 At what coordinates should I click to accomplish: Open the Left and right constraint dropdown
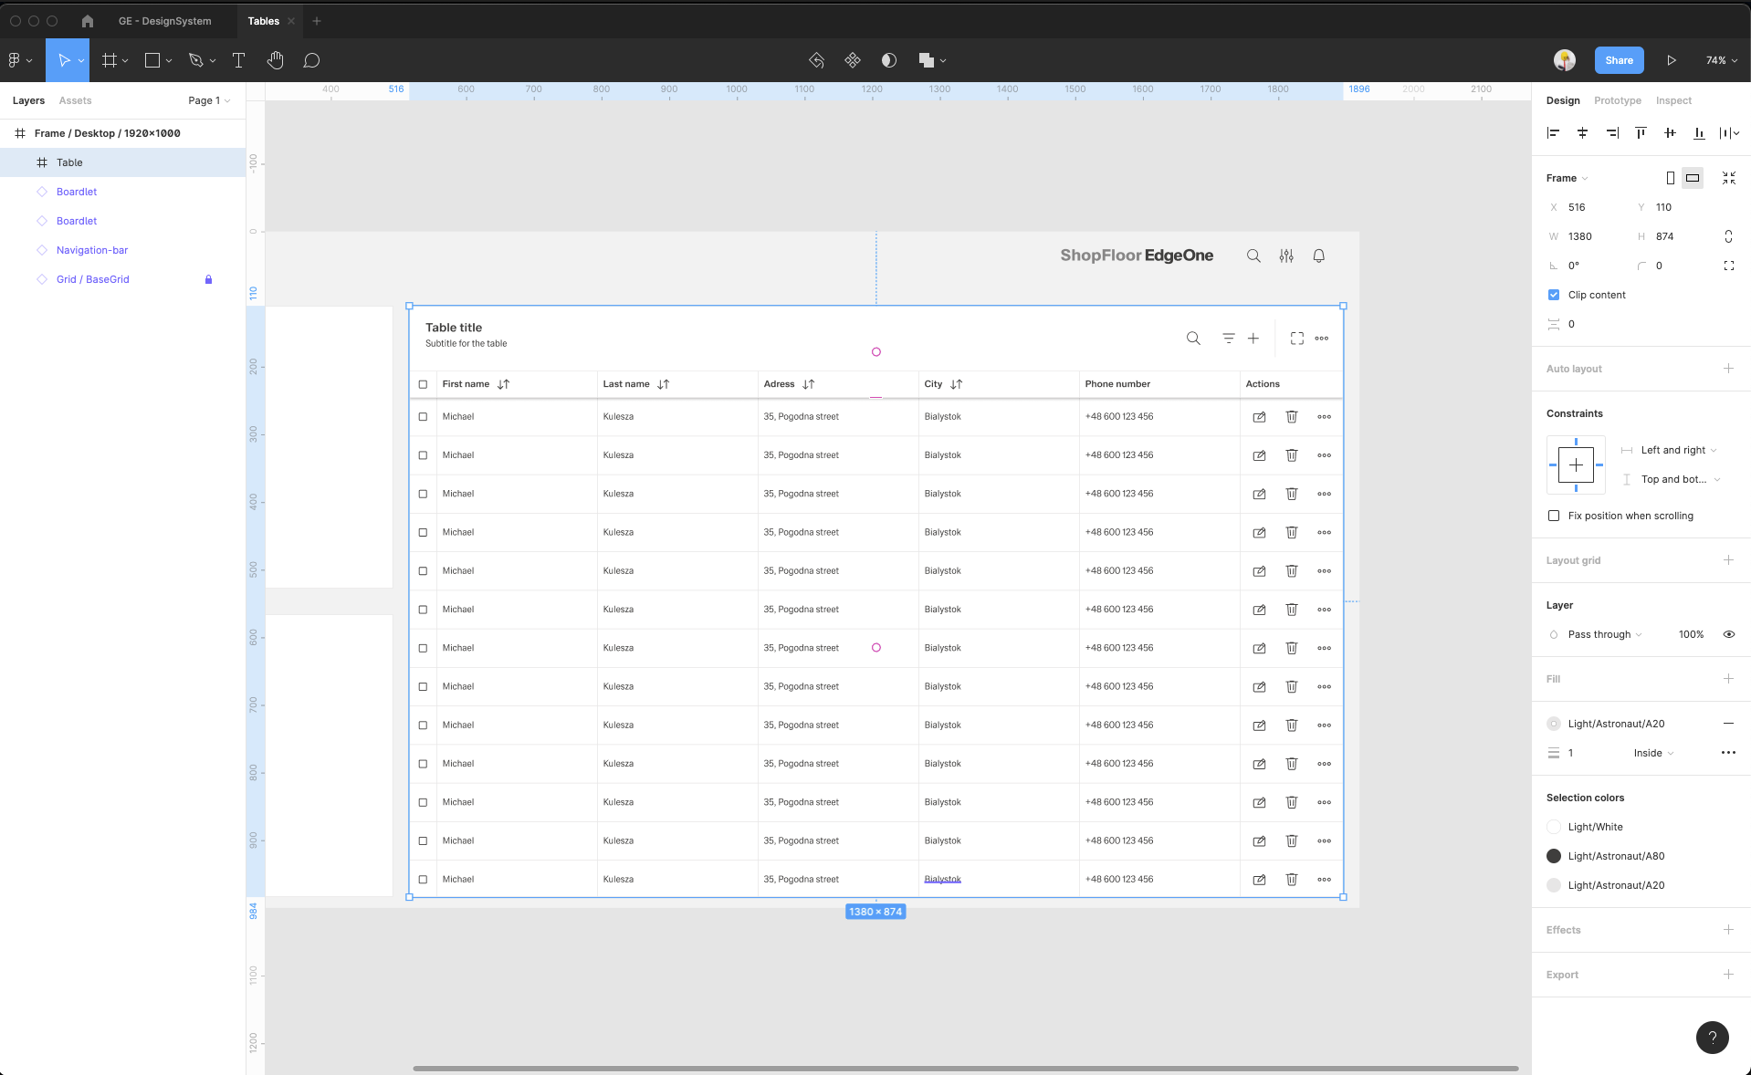1677,450
